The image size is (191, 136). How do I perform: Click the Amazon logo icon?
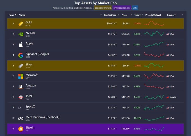(x=21, y=87)
